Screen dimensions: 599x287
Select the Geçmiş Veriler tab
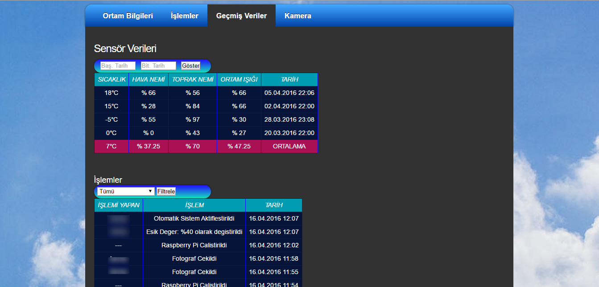coord(241,16)
